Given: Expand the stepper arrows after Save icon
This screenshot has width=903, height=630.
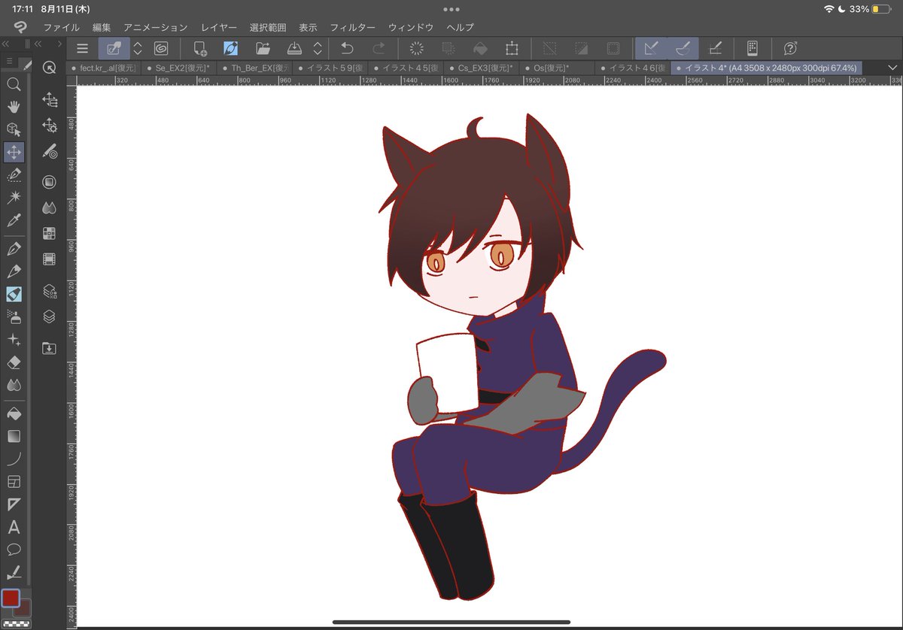Looking at the screenshot, I should (x=318, y=49).
